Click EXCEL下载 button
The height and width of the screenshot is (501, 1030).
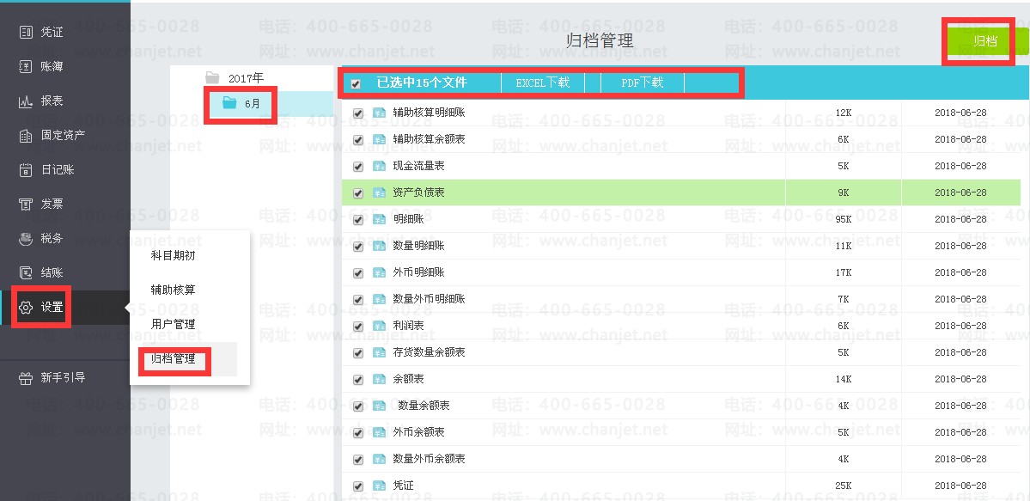click(x=543, y=82)
